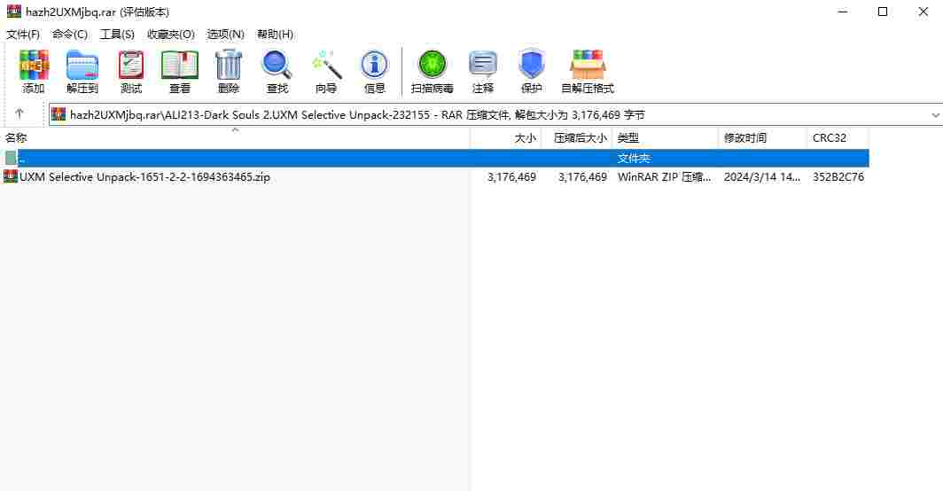Click the zip file's archive icon
The width and height of the screenshot is (943, 491).
(x=11, y=176)
